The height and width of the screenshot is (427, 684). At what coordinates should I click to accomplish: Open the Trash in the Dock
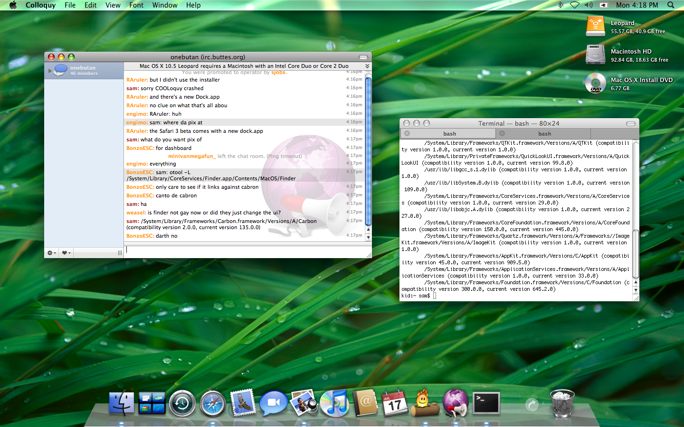[x=562, y=403]
